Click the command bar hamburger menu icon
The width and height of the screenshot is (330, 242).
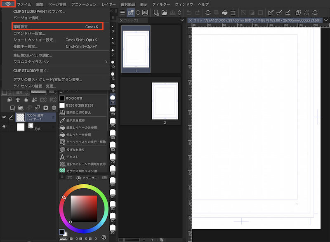point(123,13)
